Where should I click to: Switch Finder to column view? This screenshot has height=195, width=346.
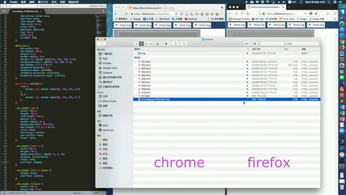(x=146, y=44)
